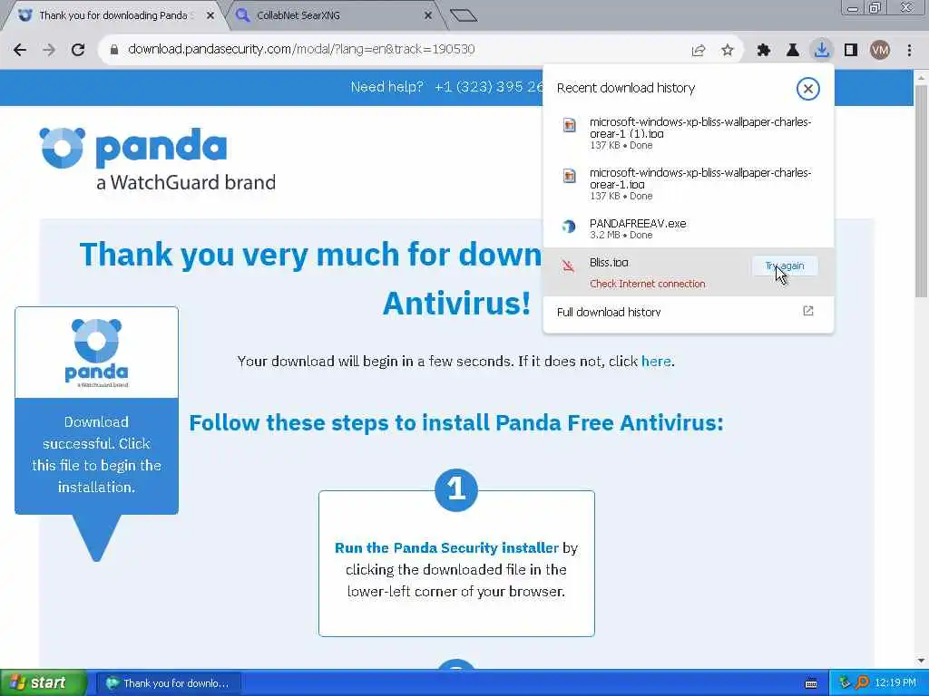Close the Recent download history popup

coord(807,89)
